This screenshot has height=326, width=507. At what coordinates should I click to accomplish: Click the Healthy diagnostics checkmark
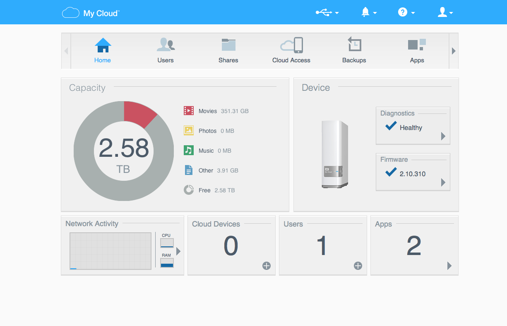391,126
